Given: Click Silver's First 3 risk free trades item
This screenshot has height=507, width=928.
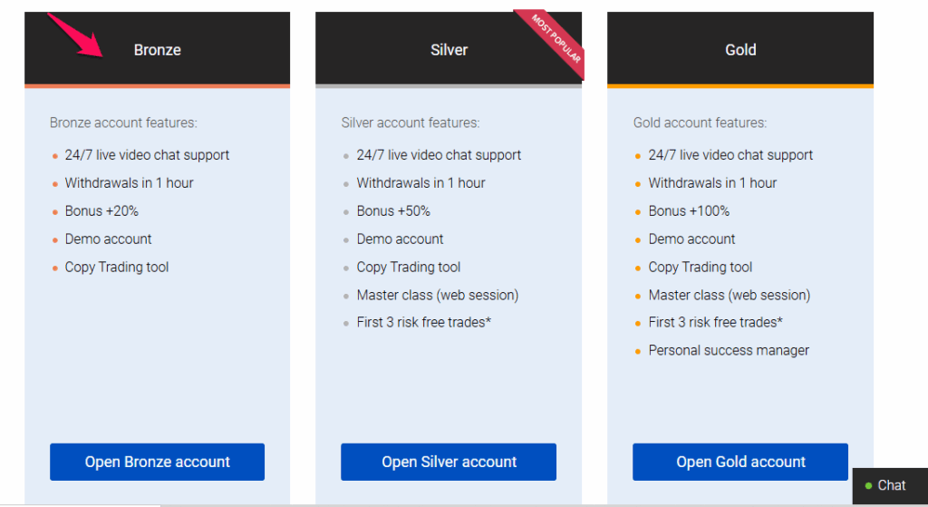Looking at the screenshot, I should (424, 322).
